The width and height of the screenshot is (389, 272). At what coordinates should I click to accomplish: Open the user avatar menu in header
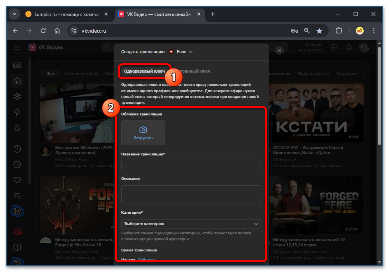(366, 47)
